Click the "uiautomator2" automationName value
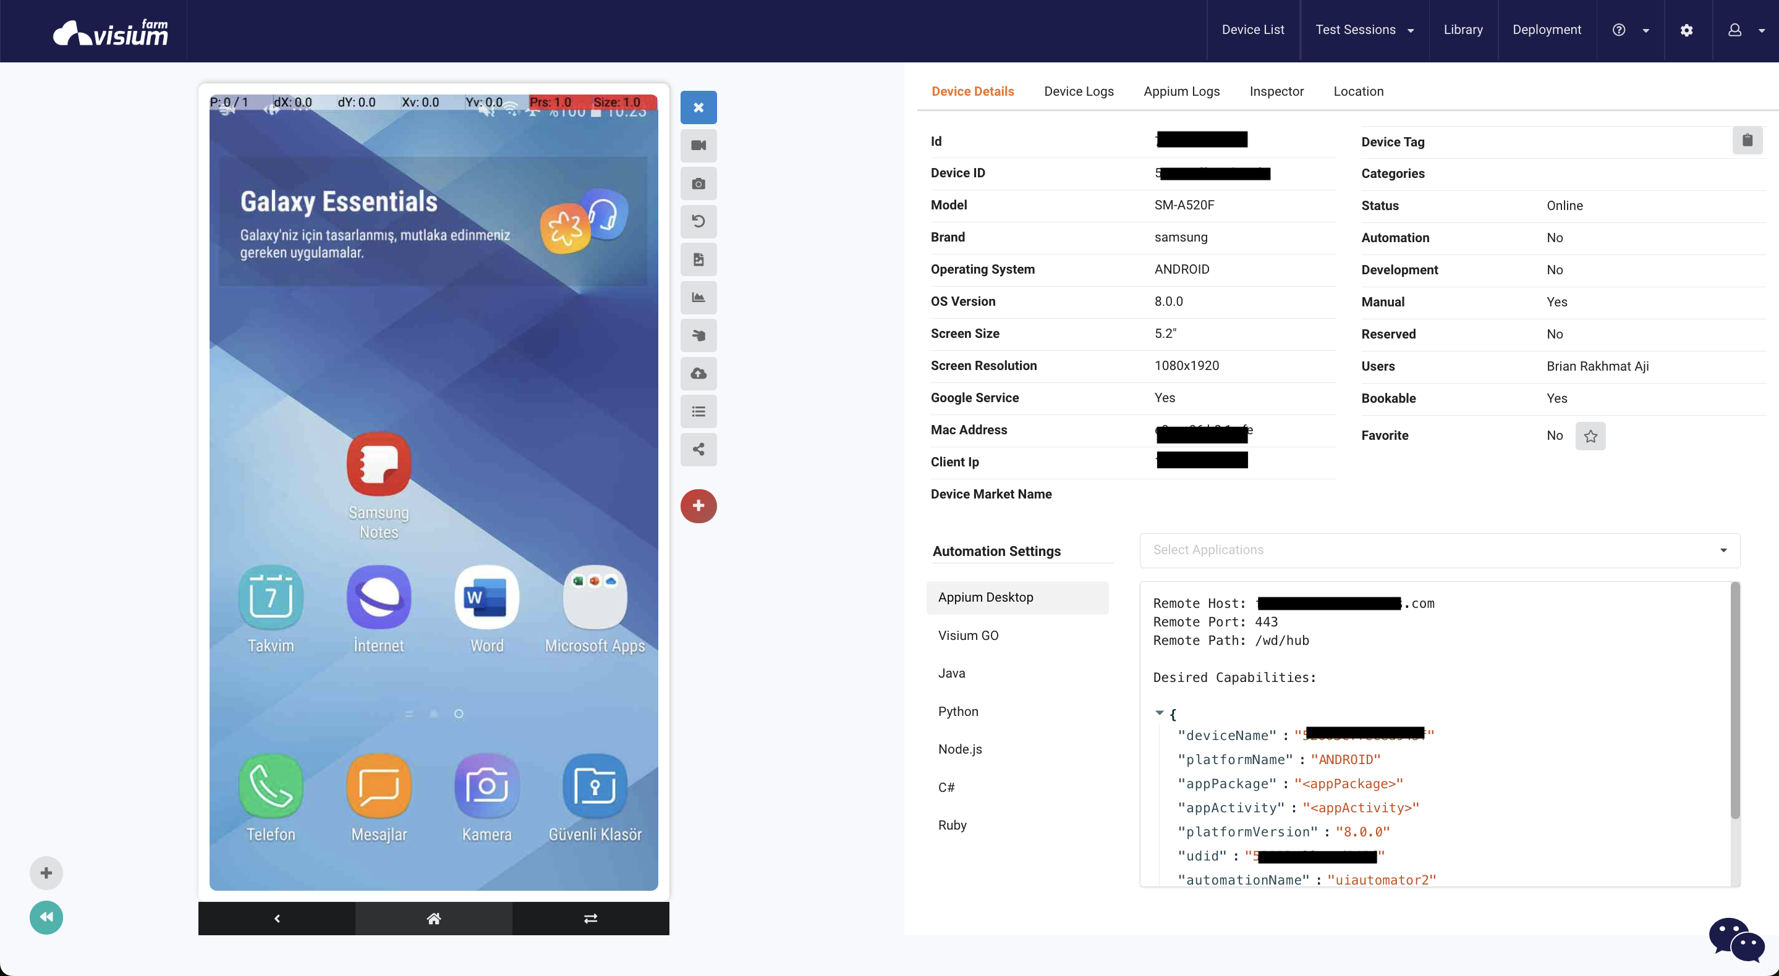This screenshot has width=1779, height=976. coord(1381,880)
